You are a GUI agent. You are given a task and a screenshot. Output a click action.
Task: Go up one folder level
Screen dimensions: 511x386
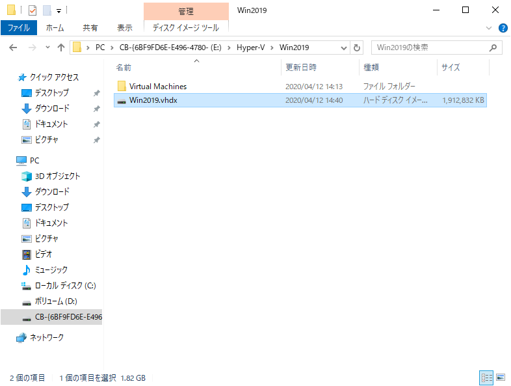(x=61, y=48)
